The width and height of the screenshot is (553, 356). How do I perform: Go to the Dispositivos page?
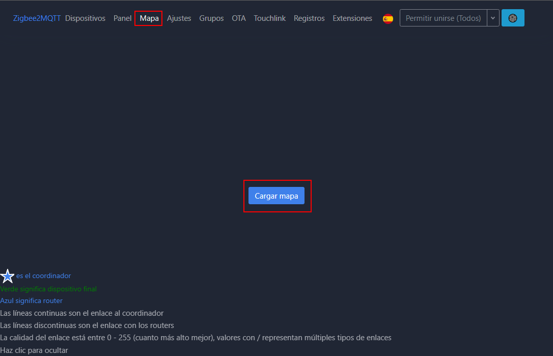coord(85,18)
